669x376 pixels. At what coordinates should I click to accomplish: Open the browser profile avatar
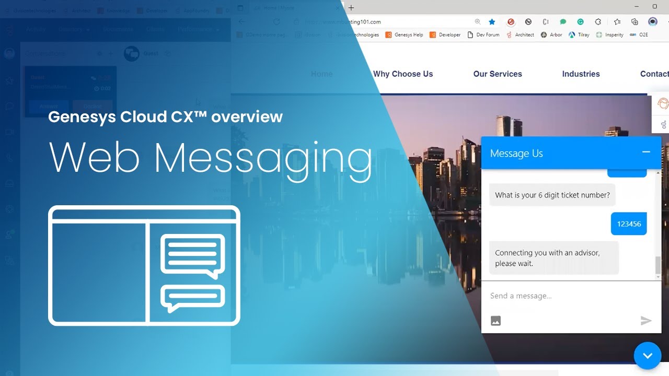(653, 22)
